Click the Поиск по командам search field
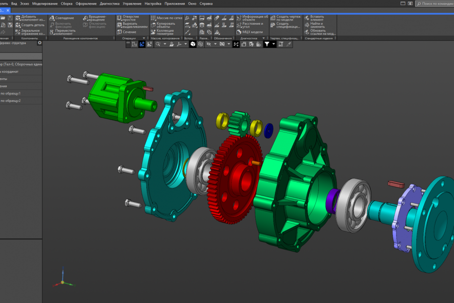This screenshot has width=454, height=303. (x=435, y=4)
